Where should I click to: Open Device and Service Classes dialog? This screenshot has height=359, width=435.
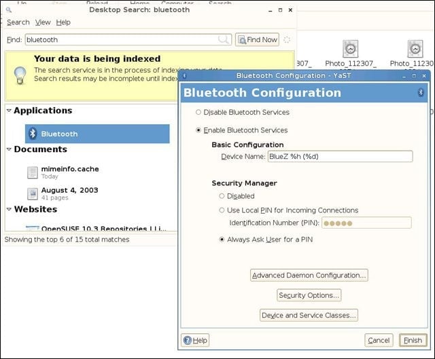pos(309,316)
